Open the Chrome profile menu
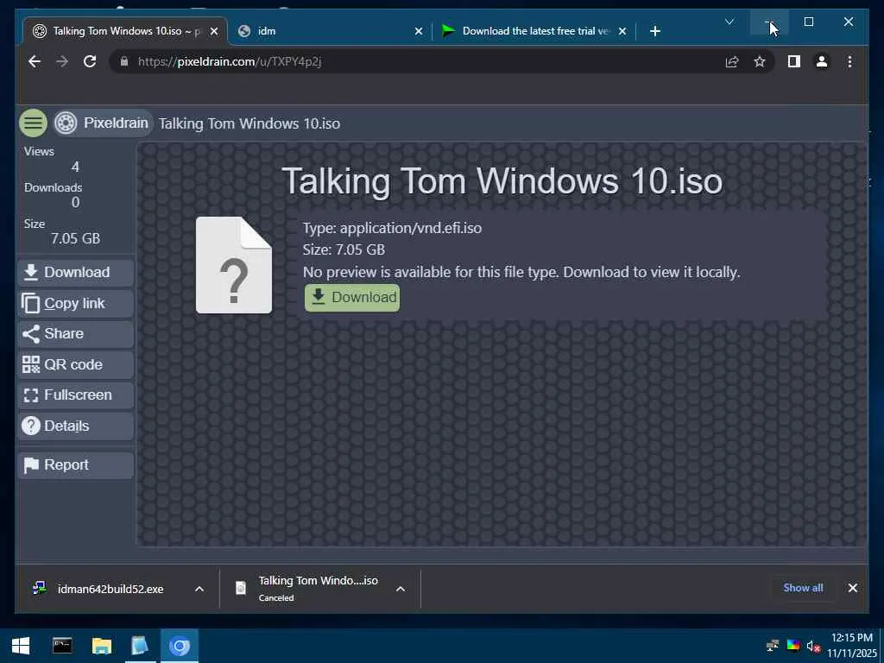Image resolution: width=884 pixels, height=663 pixels. [822, 61]
